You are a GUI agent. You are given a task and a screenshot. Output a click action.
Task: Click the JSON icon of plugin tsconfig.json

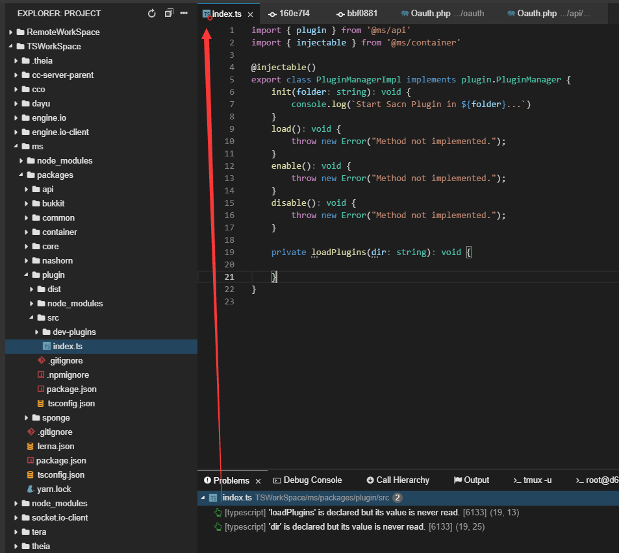41,404
